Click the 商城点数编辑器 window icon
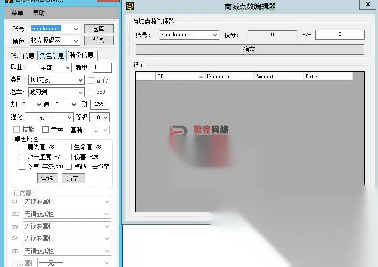 pyautogui.click(x=130, y=6)
